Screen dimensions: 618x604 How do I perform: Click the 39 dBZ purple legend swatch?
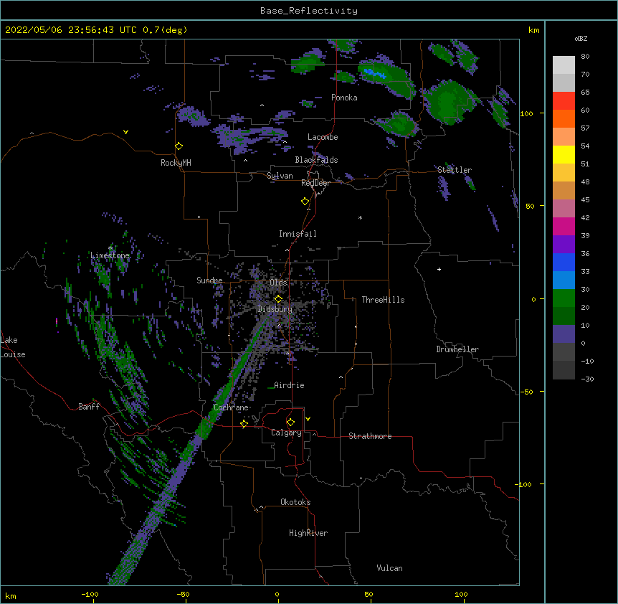click(564, 245)
